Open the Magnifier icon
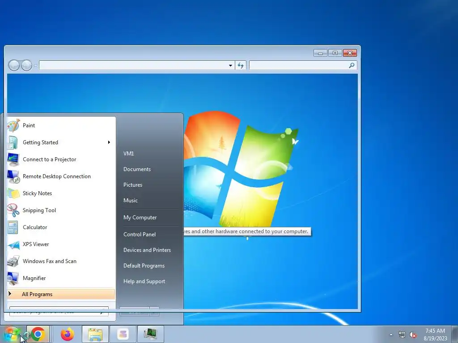This screenshot has height=343, width=458. click(13, 278)
